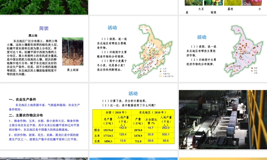
Task: Open the green vegetable field photo slide
Action: (44, 7)
